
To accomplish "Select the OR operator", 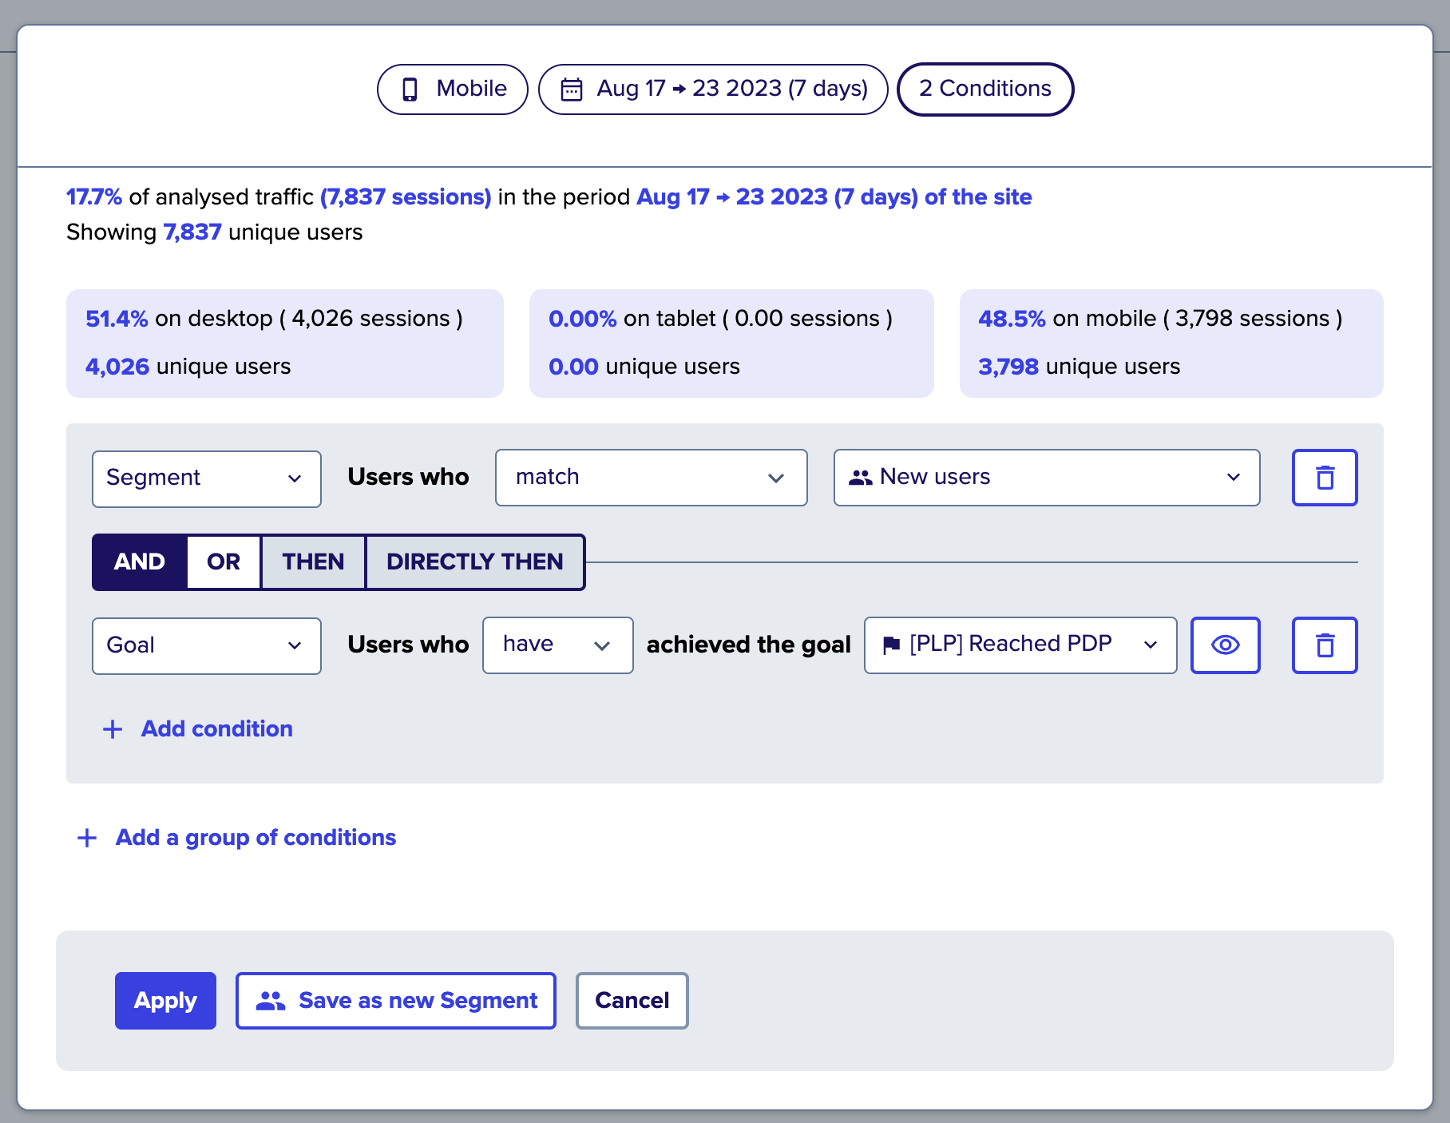I will 224,562.
